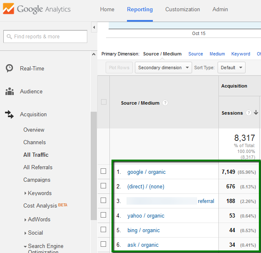The width and height of the screenshot is (261, 253).
Task: Open the Customization tab
Action: click(x=182, y=10)
